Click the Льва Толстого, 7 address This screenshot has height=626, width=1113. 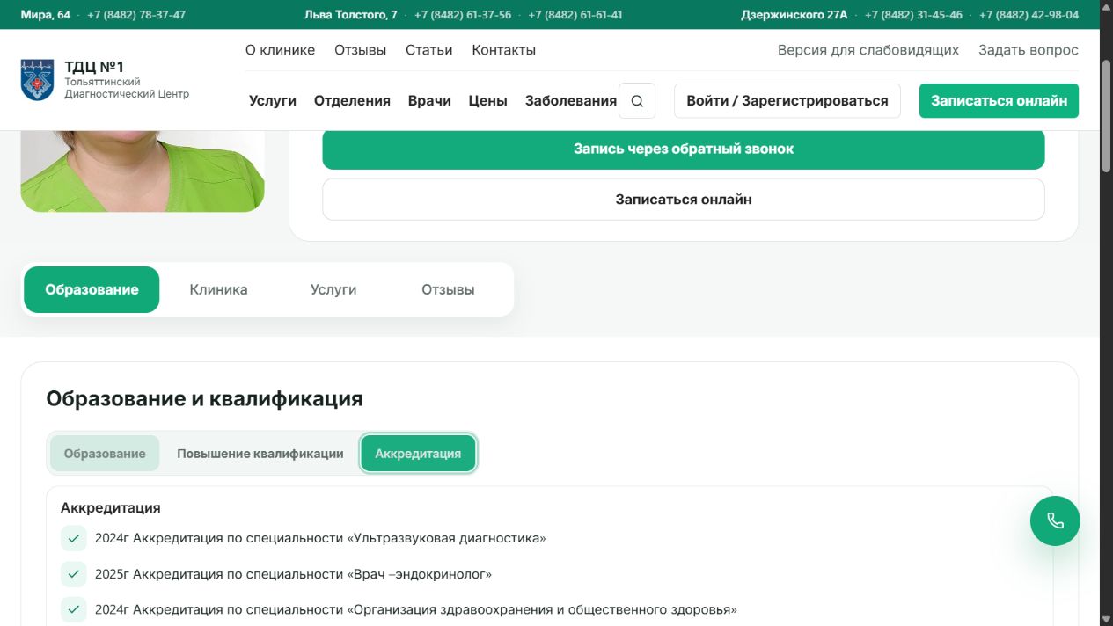coord(351,15)
